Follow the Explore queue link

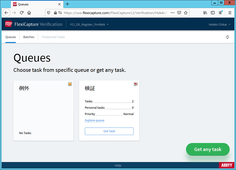94,120
